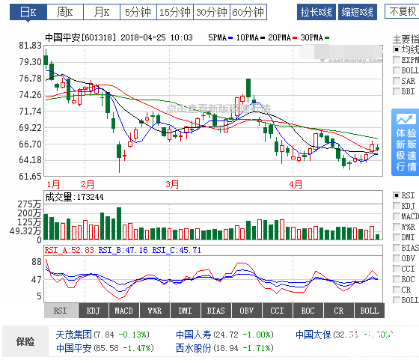Screen dimensions: 419x363
Task: Switch to the MACD indicator tab
Action: [124, 311]
